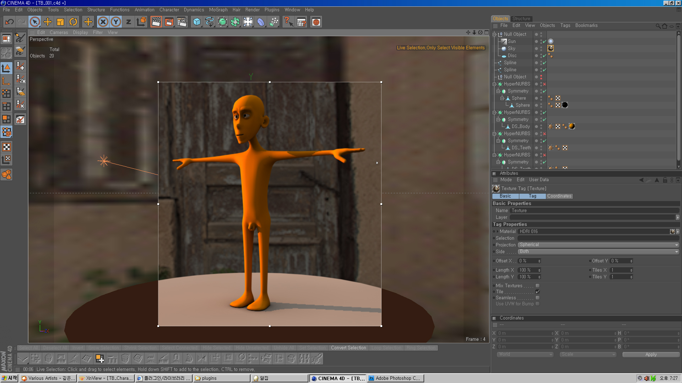682x383 pixels.
Task: Add a HyperNURBS object from toolbar
Action: [x=222, y=22]
